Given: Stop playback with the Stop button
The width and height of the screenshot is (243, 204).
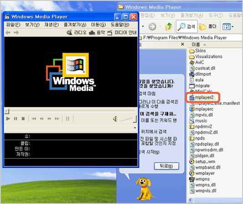Looking at the screenshot, I should [23, 119].
